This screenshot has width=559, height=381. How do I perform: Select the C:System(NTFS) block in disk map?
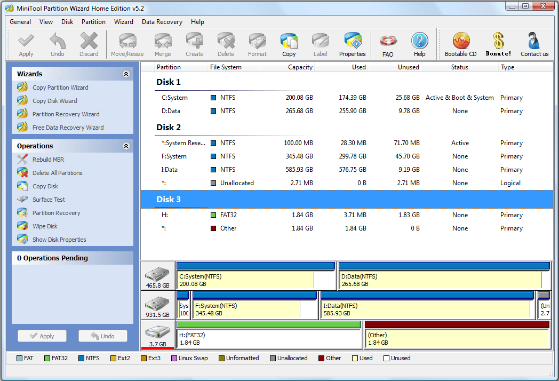tap(256, 276)
